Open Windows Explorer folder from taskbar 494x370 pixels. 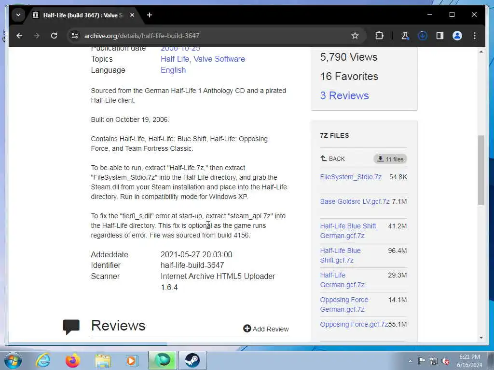(103, 360)
